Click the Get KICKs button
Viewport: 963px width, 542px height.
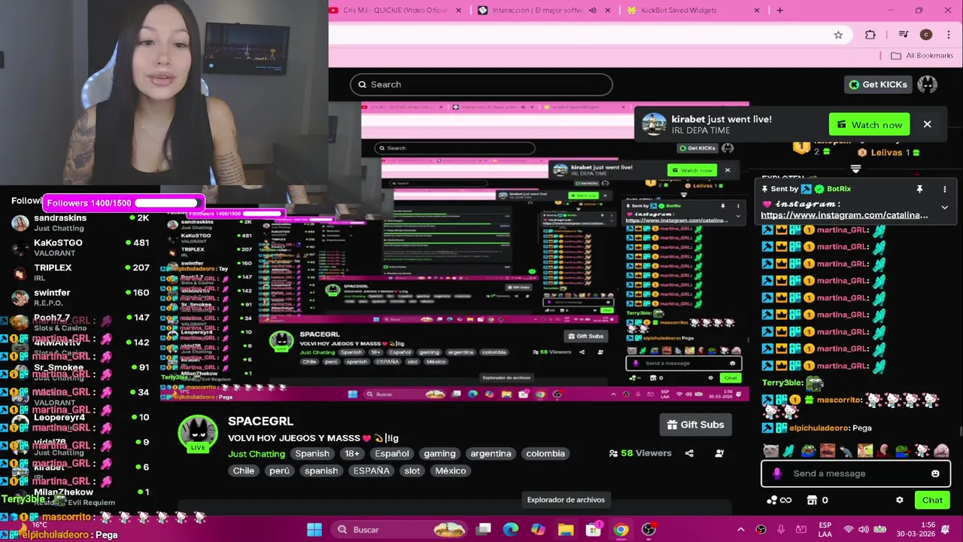pyautogui.click(x=878, y=84)
